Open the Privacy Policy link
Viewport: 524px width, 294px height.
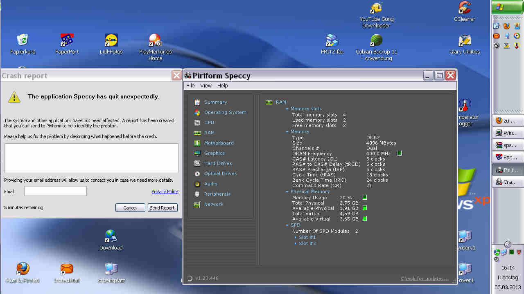point(165,192)
